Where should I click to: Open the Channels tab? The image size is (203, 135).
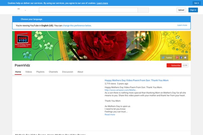point(53,72)
